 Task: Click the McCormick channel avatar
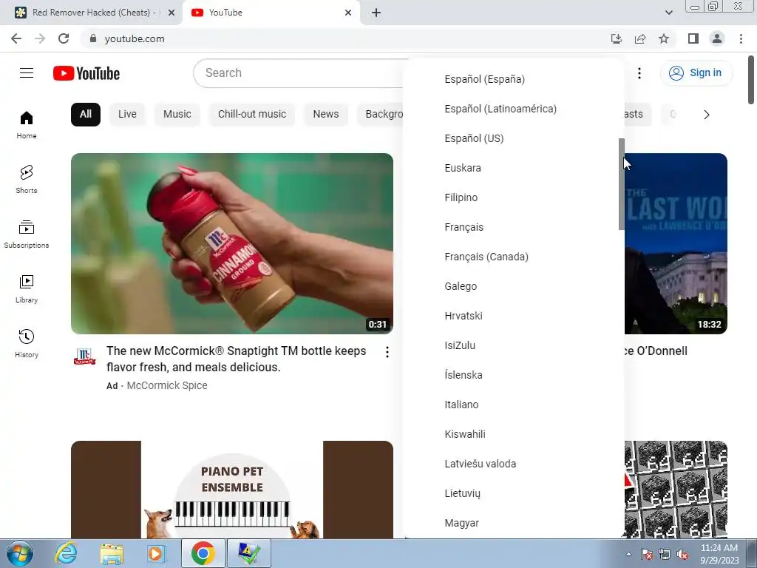pos(84,356)
